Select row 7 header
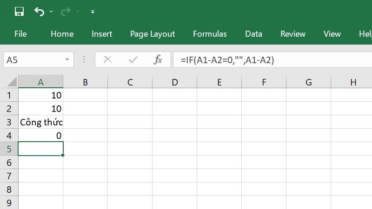Screen dimensions: 372x209 point(9,176)
